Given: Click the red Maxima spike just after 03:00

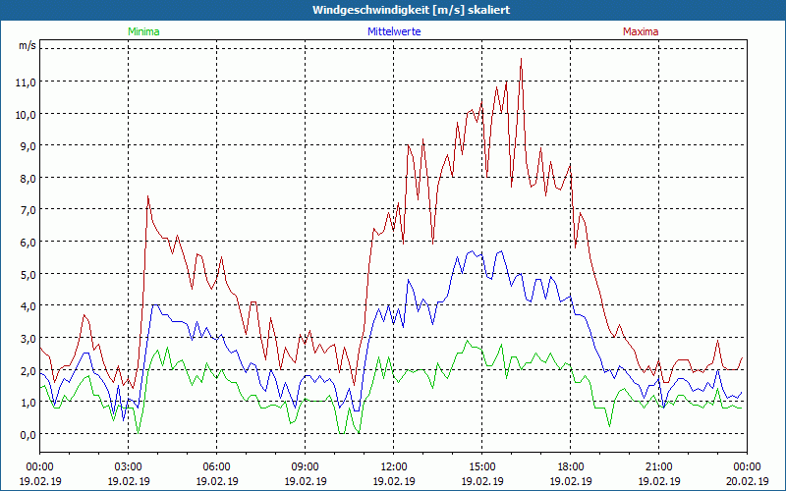Looking at the screenshot, I should (147, 196).
